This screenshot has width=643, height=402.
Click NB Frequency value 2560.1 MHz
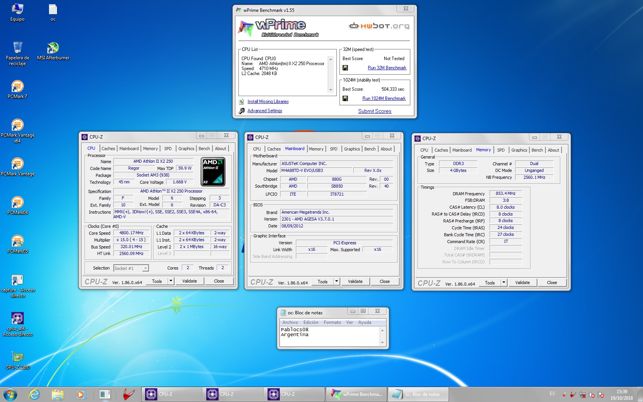coord(534,177)
